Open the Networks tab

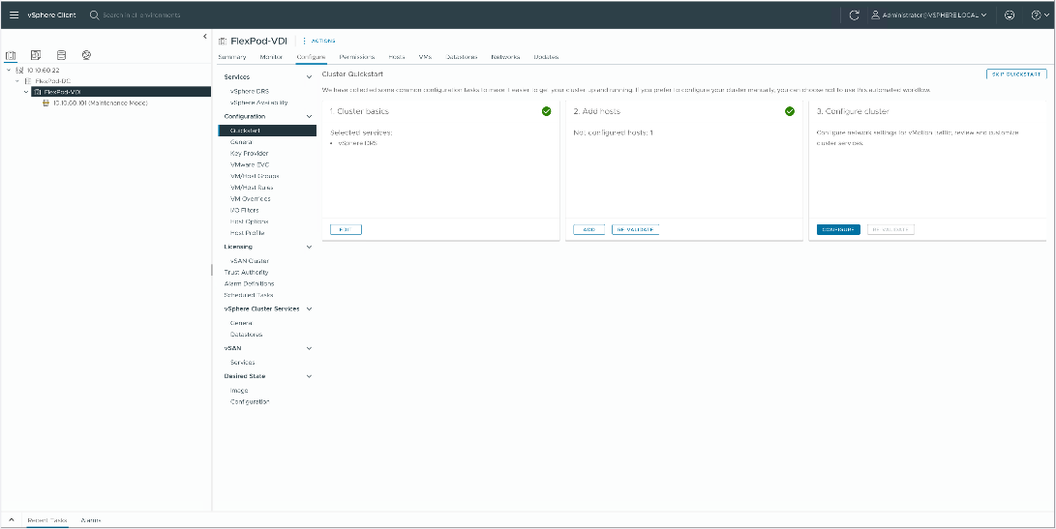505,57
